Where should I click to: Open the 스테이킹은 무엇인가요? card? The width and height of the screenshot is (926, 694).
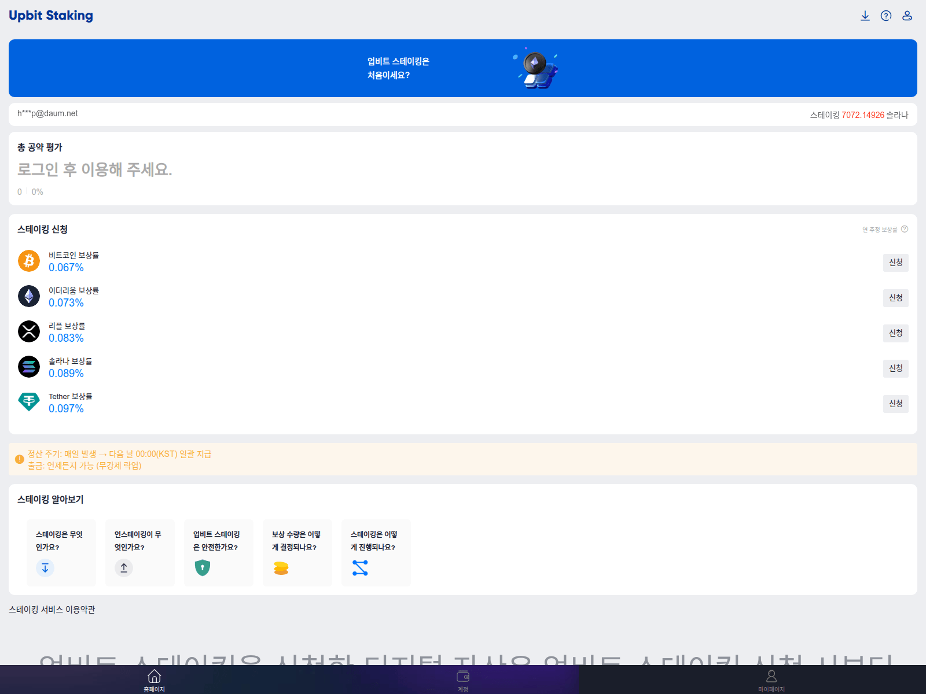tap(61, 553)
